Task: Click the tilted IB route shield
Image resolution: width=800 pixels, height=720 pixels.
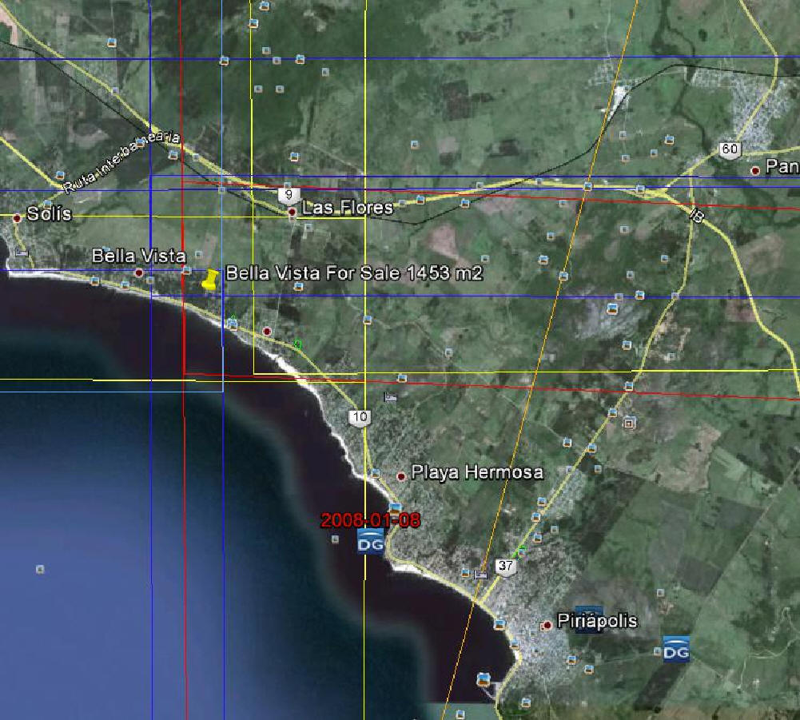Action: tap(698, 217)
